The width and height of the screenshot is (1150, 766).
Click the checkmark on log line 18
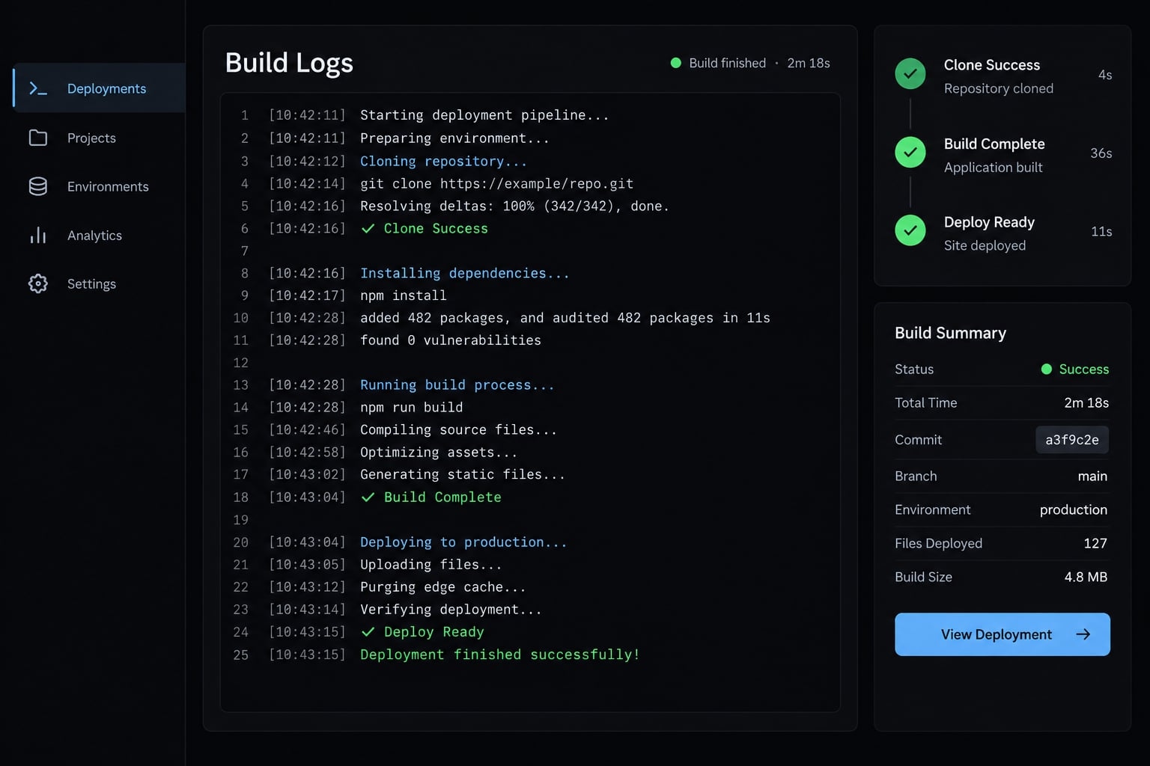click(x=368, y=497)
